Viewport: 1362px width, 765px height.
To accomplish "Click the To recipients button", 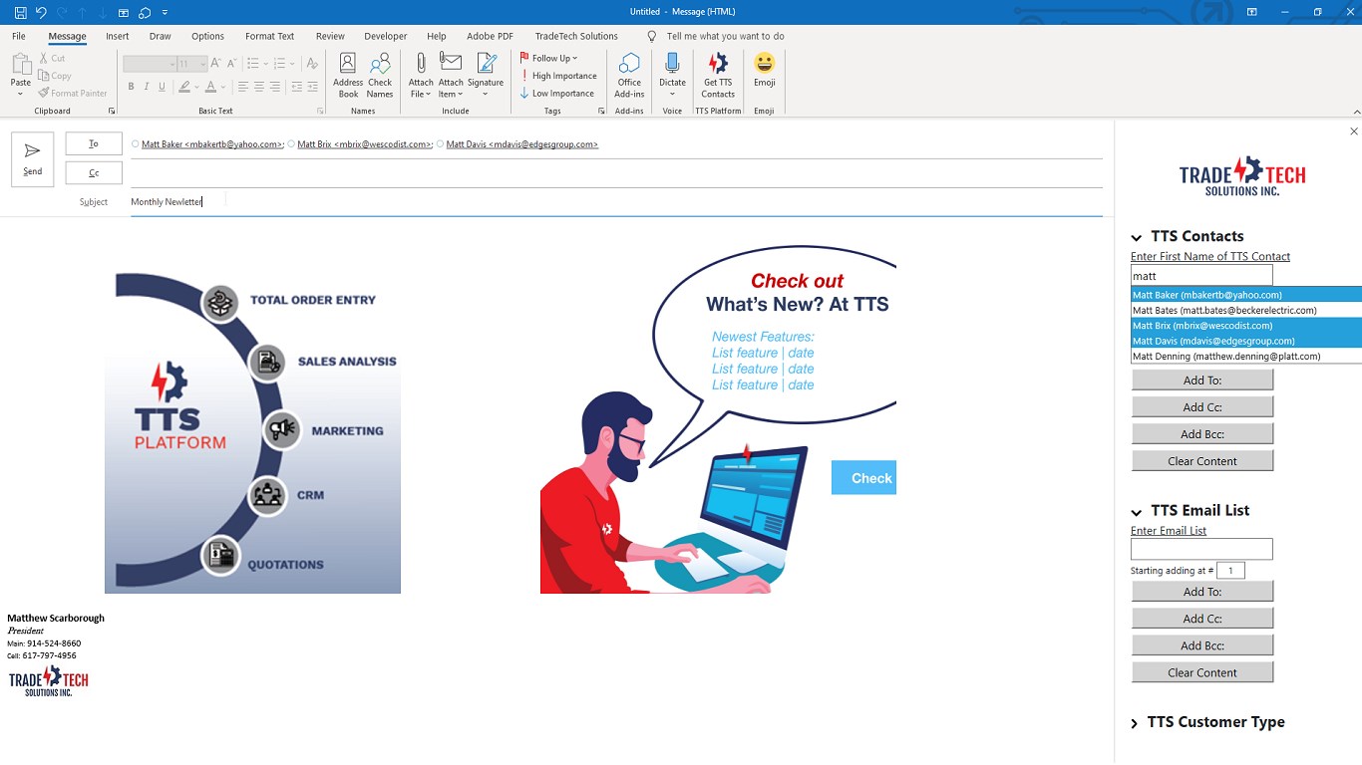I will click(94, 144).
